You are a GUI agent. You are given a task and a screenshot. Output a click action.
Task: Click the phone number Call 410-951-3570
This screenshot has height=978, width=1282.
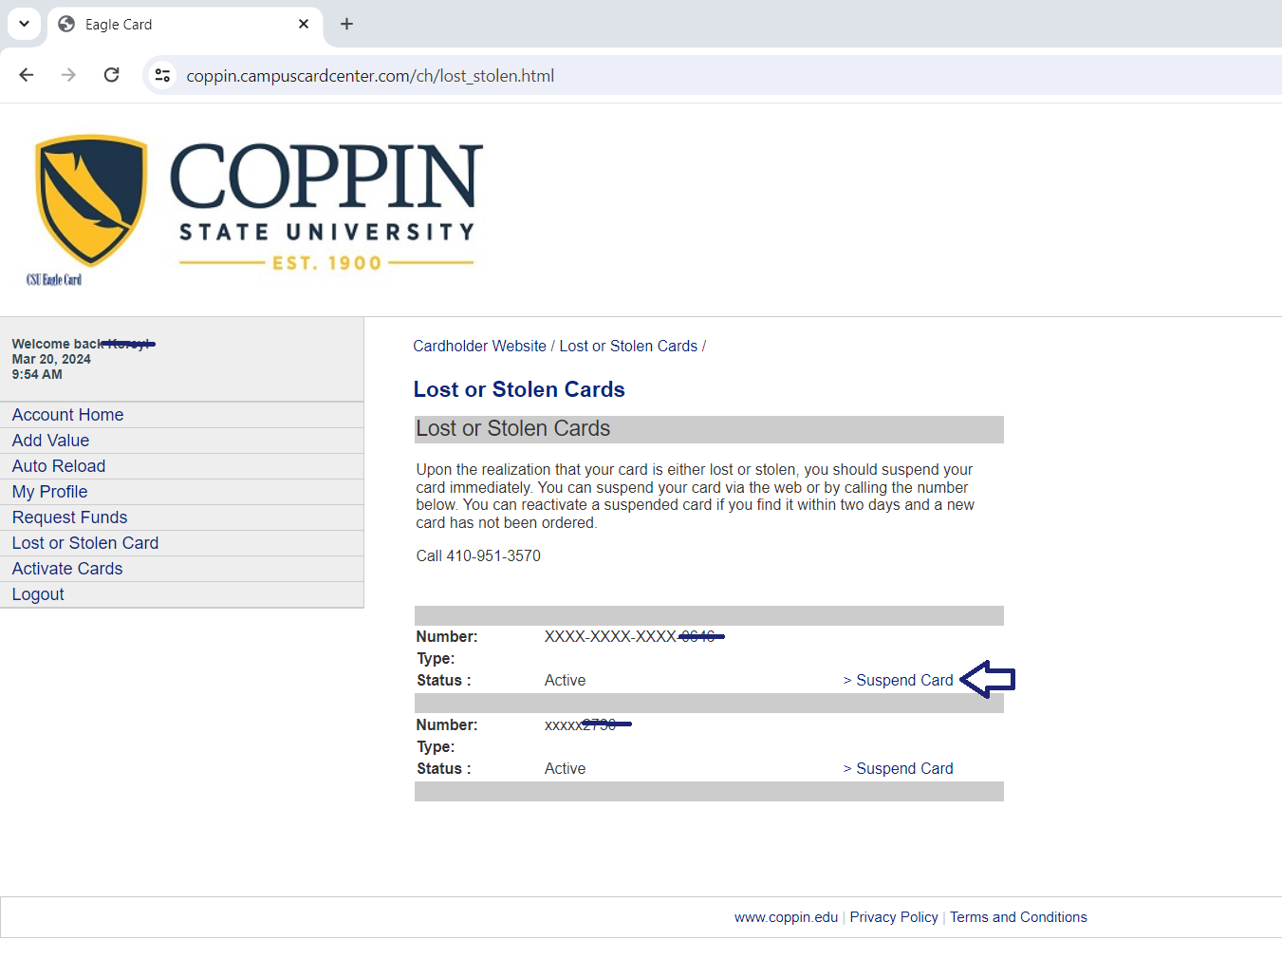[478, 556]
